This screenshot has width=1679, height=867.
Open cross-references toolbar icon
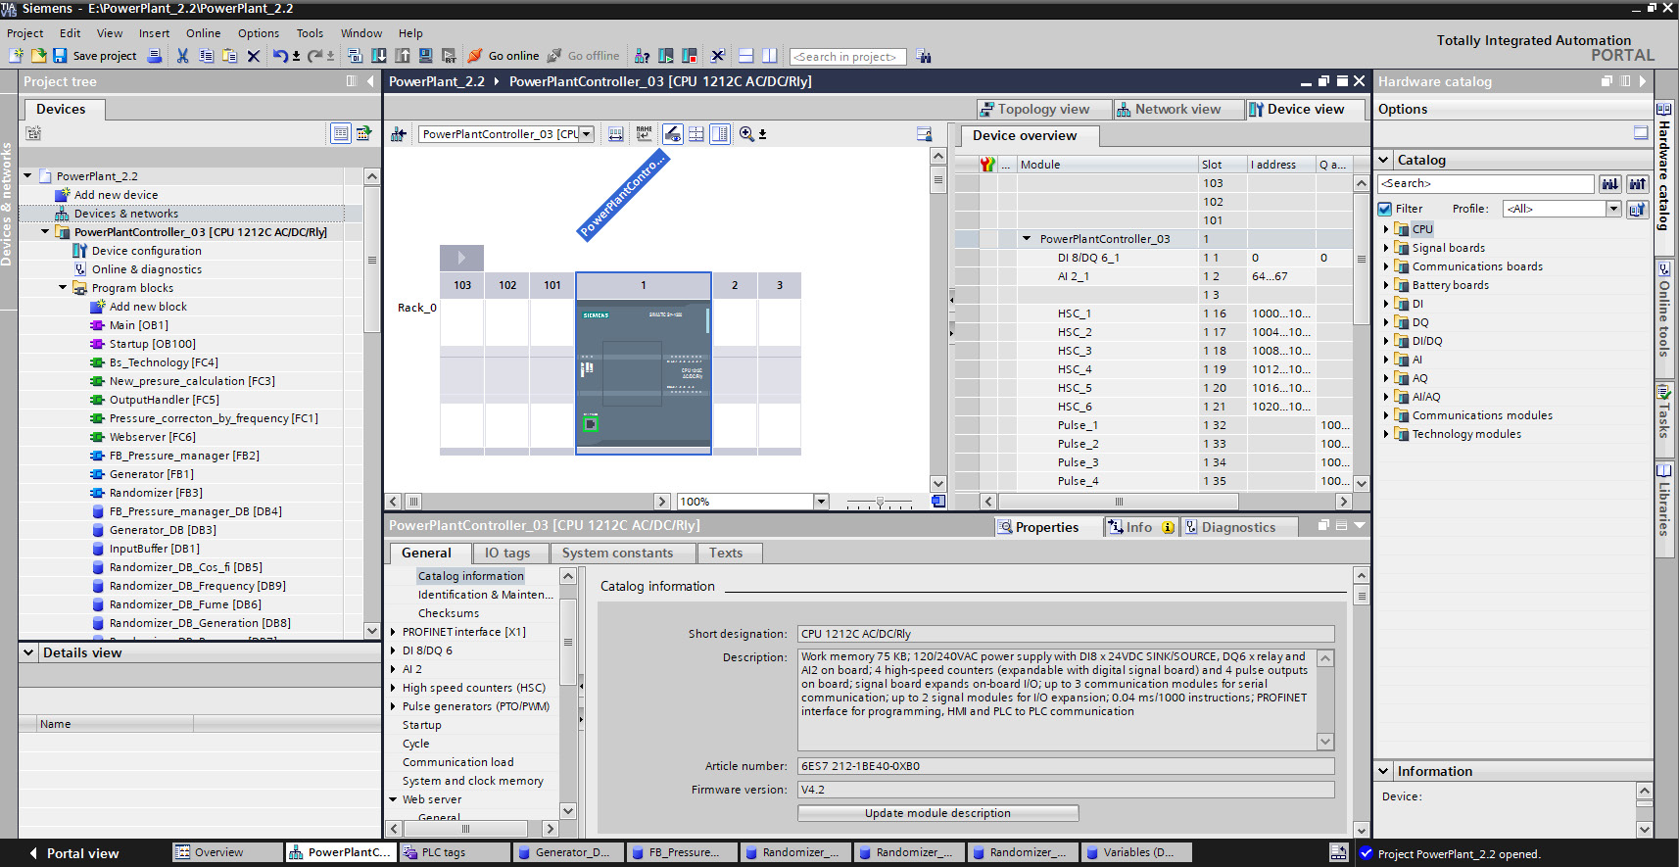coord(718,56)
